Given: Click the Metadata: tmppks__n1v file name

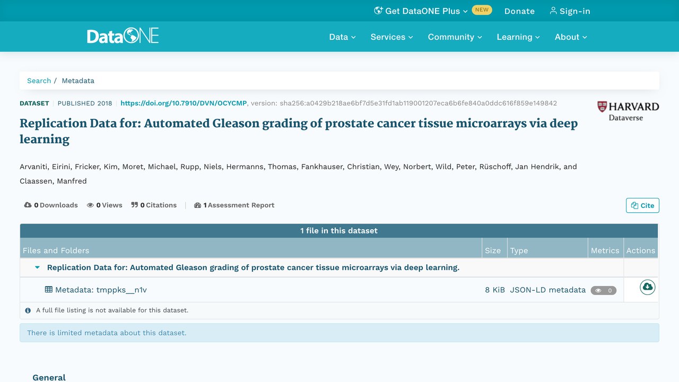Looking at the screenshot, I should pyautogui.click(x=101, y=290).
